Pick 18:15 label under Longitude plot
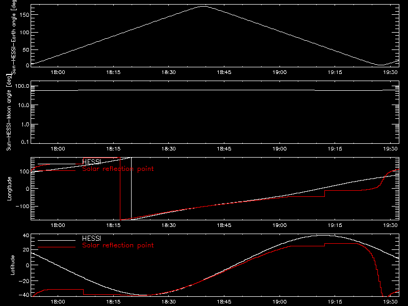 click(113, 225)
